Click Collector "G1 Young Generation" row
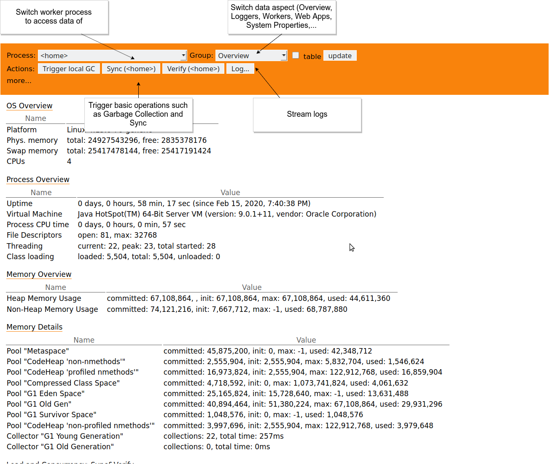The width and height of the screenshot is (549, 464). pos(228,436)
